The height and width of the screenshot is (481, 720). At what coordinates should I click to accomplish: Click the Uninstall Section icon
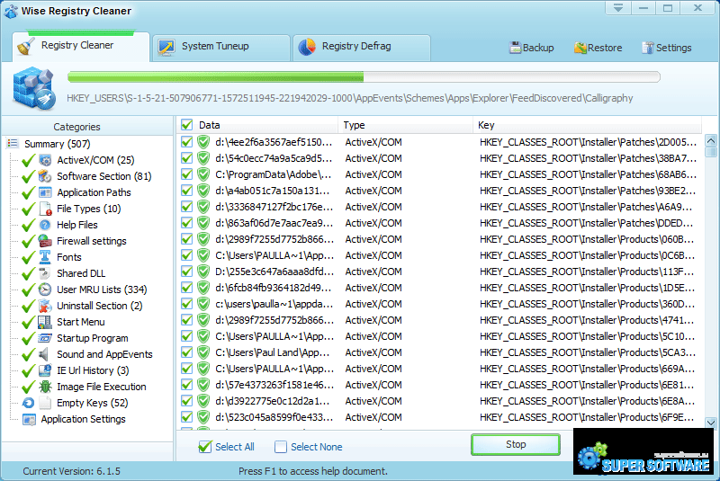pyautogui.click(x=45, y=306)
